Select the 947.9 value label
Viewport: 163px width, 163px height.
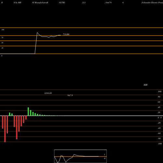(x=70, y=96)
